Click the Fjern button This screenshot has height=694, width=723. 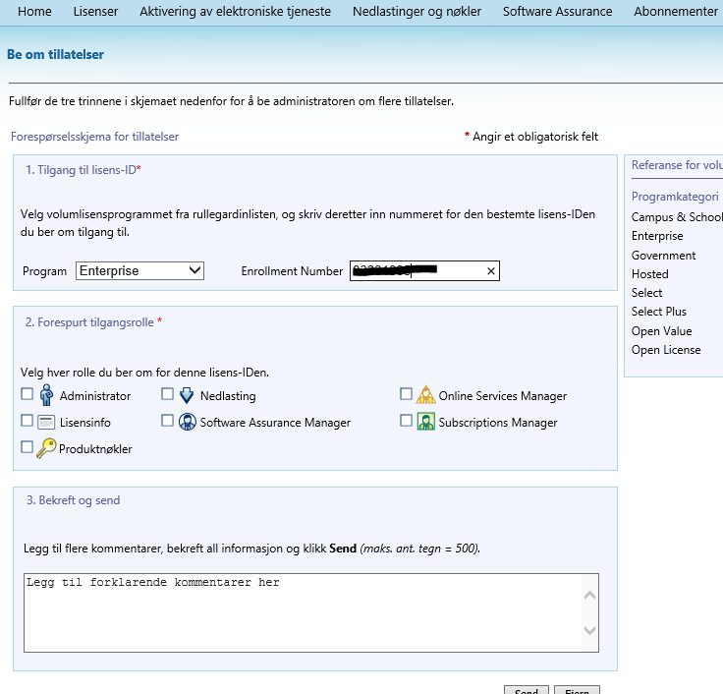click(x=577, y=690)
